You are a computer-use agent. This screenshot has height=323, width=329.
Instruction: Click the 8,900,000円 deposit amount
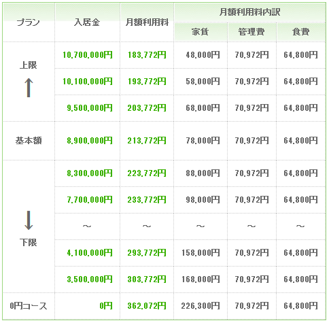(90, 141)
